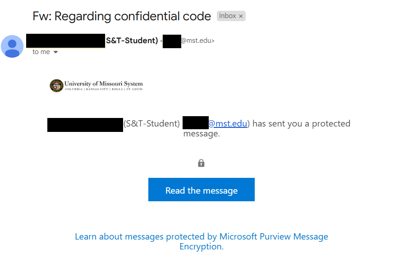Click the Read the message button

coord(202,190)
